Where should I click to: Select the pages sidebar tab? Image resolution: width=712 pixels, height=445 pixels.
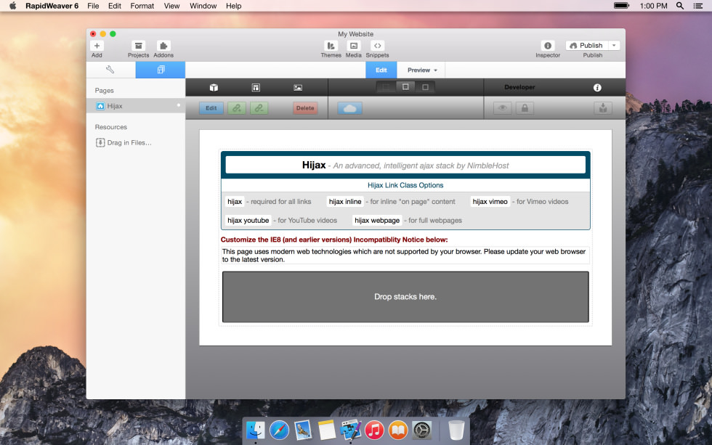161,70
